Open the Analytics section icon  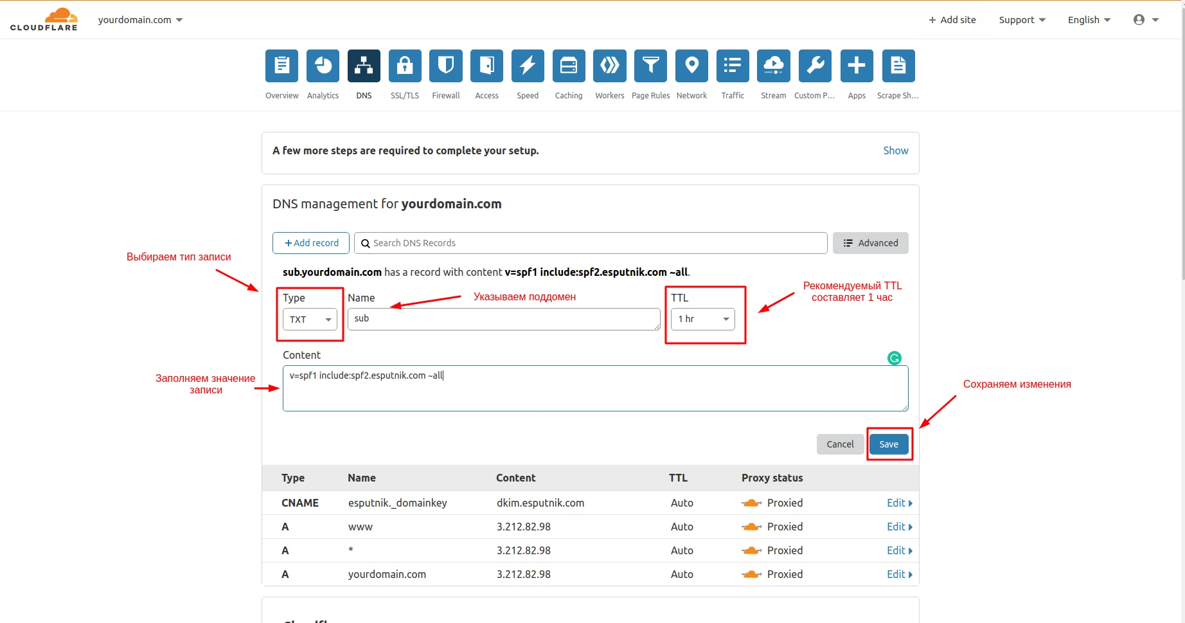(323, 66)
